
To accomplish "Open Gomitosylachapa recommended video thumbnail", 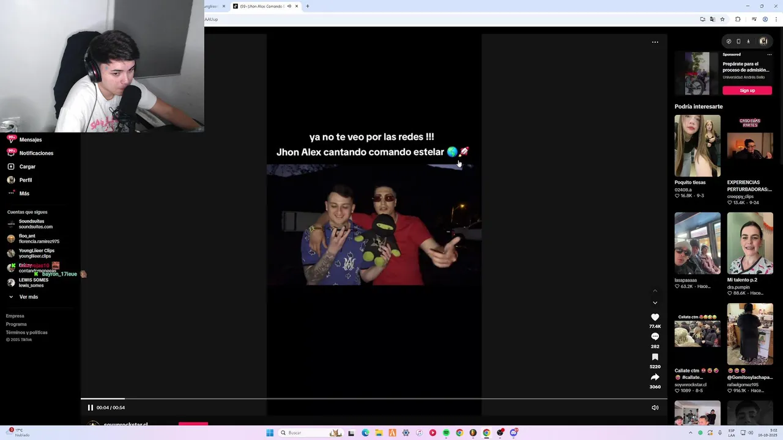I will [750, 334].
